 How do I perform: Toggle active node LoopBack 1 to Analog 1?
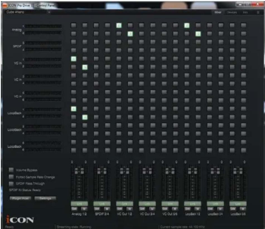coord(74,109)
